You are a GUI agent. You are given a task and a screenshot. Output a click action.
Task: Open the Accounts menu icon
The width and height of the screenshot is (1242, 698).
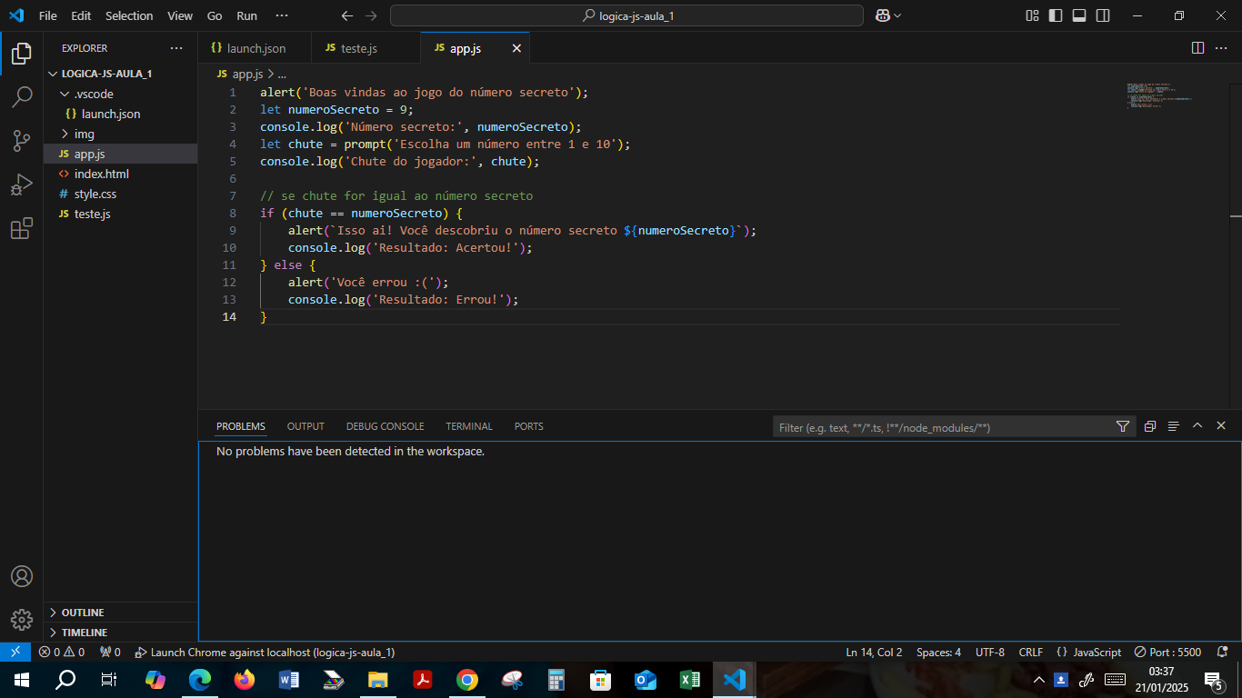coord(22,577)
